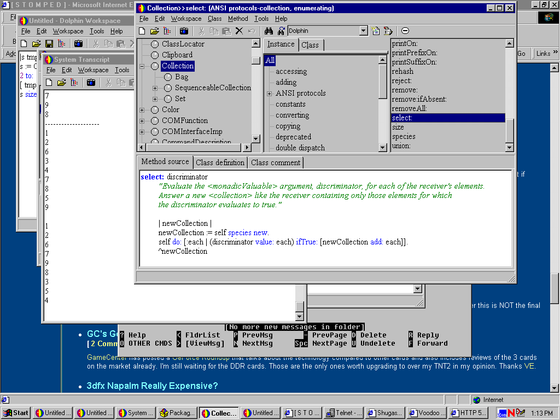Select the Clipboard class in the class tree

[x=177, y=55]
